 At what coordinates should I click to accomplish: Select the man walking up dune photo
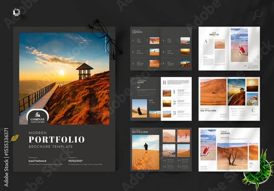(146, 152)
